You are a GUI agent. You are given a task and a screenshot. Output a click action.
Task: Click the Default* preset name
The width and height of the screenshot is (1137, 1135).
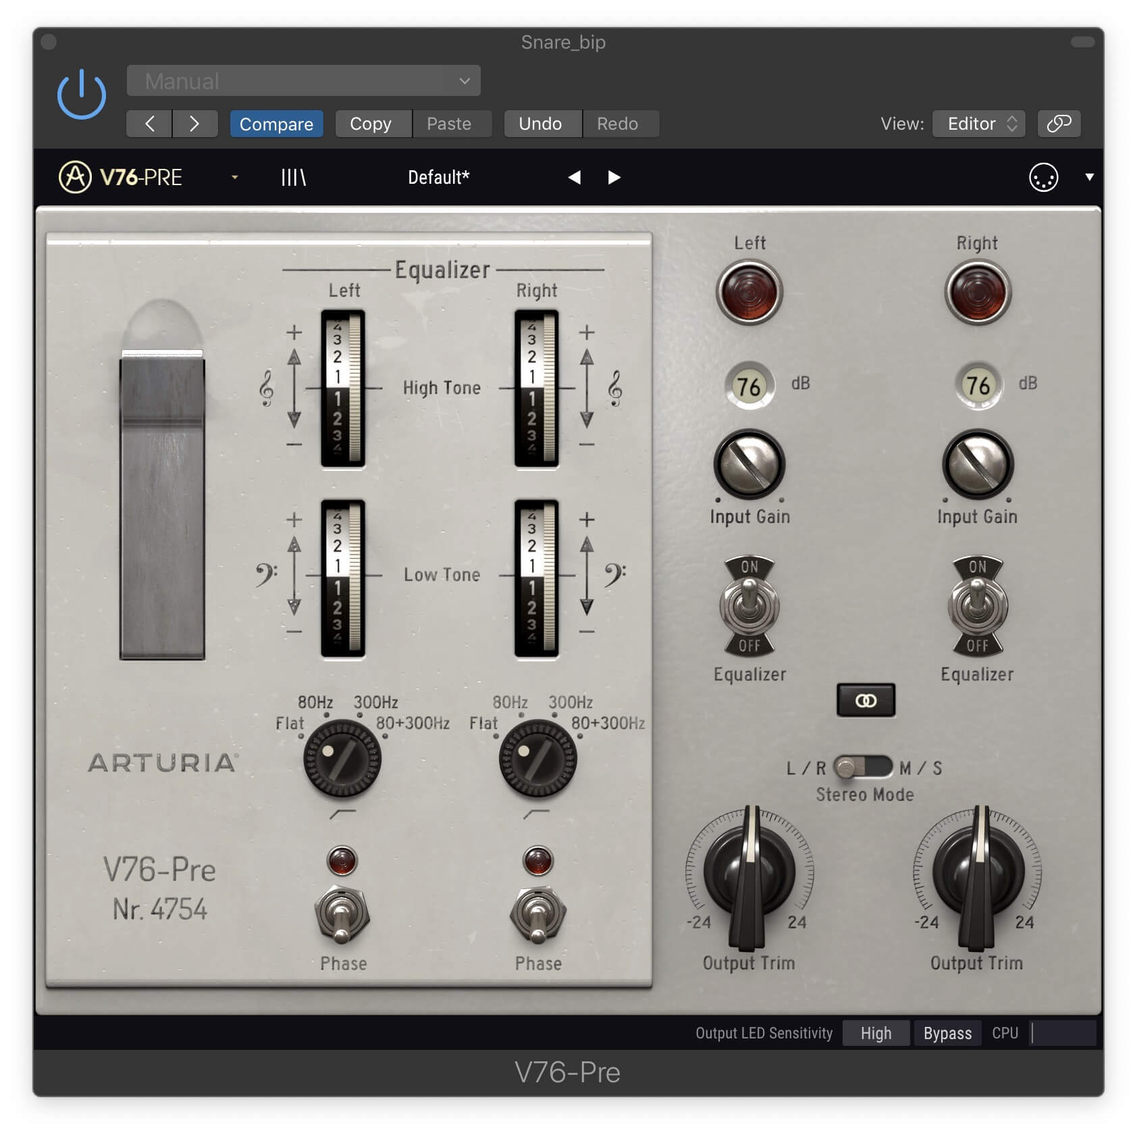[x=438, y=177]
